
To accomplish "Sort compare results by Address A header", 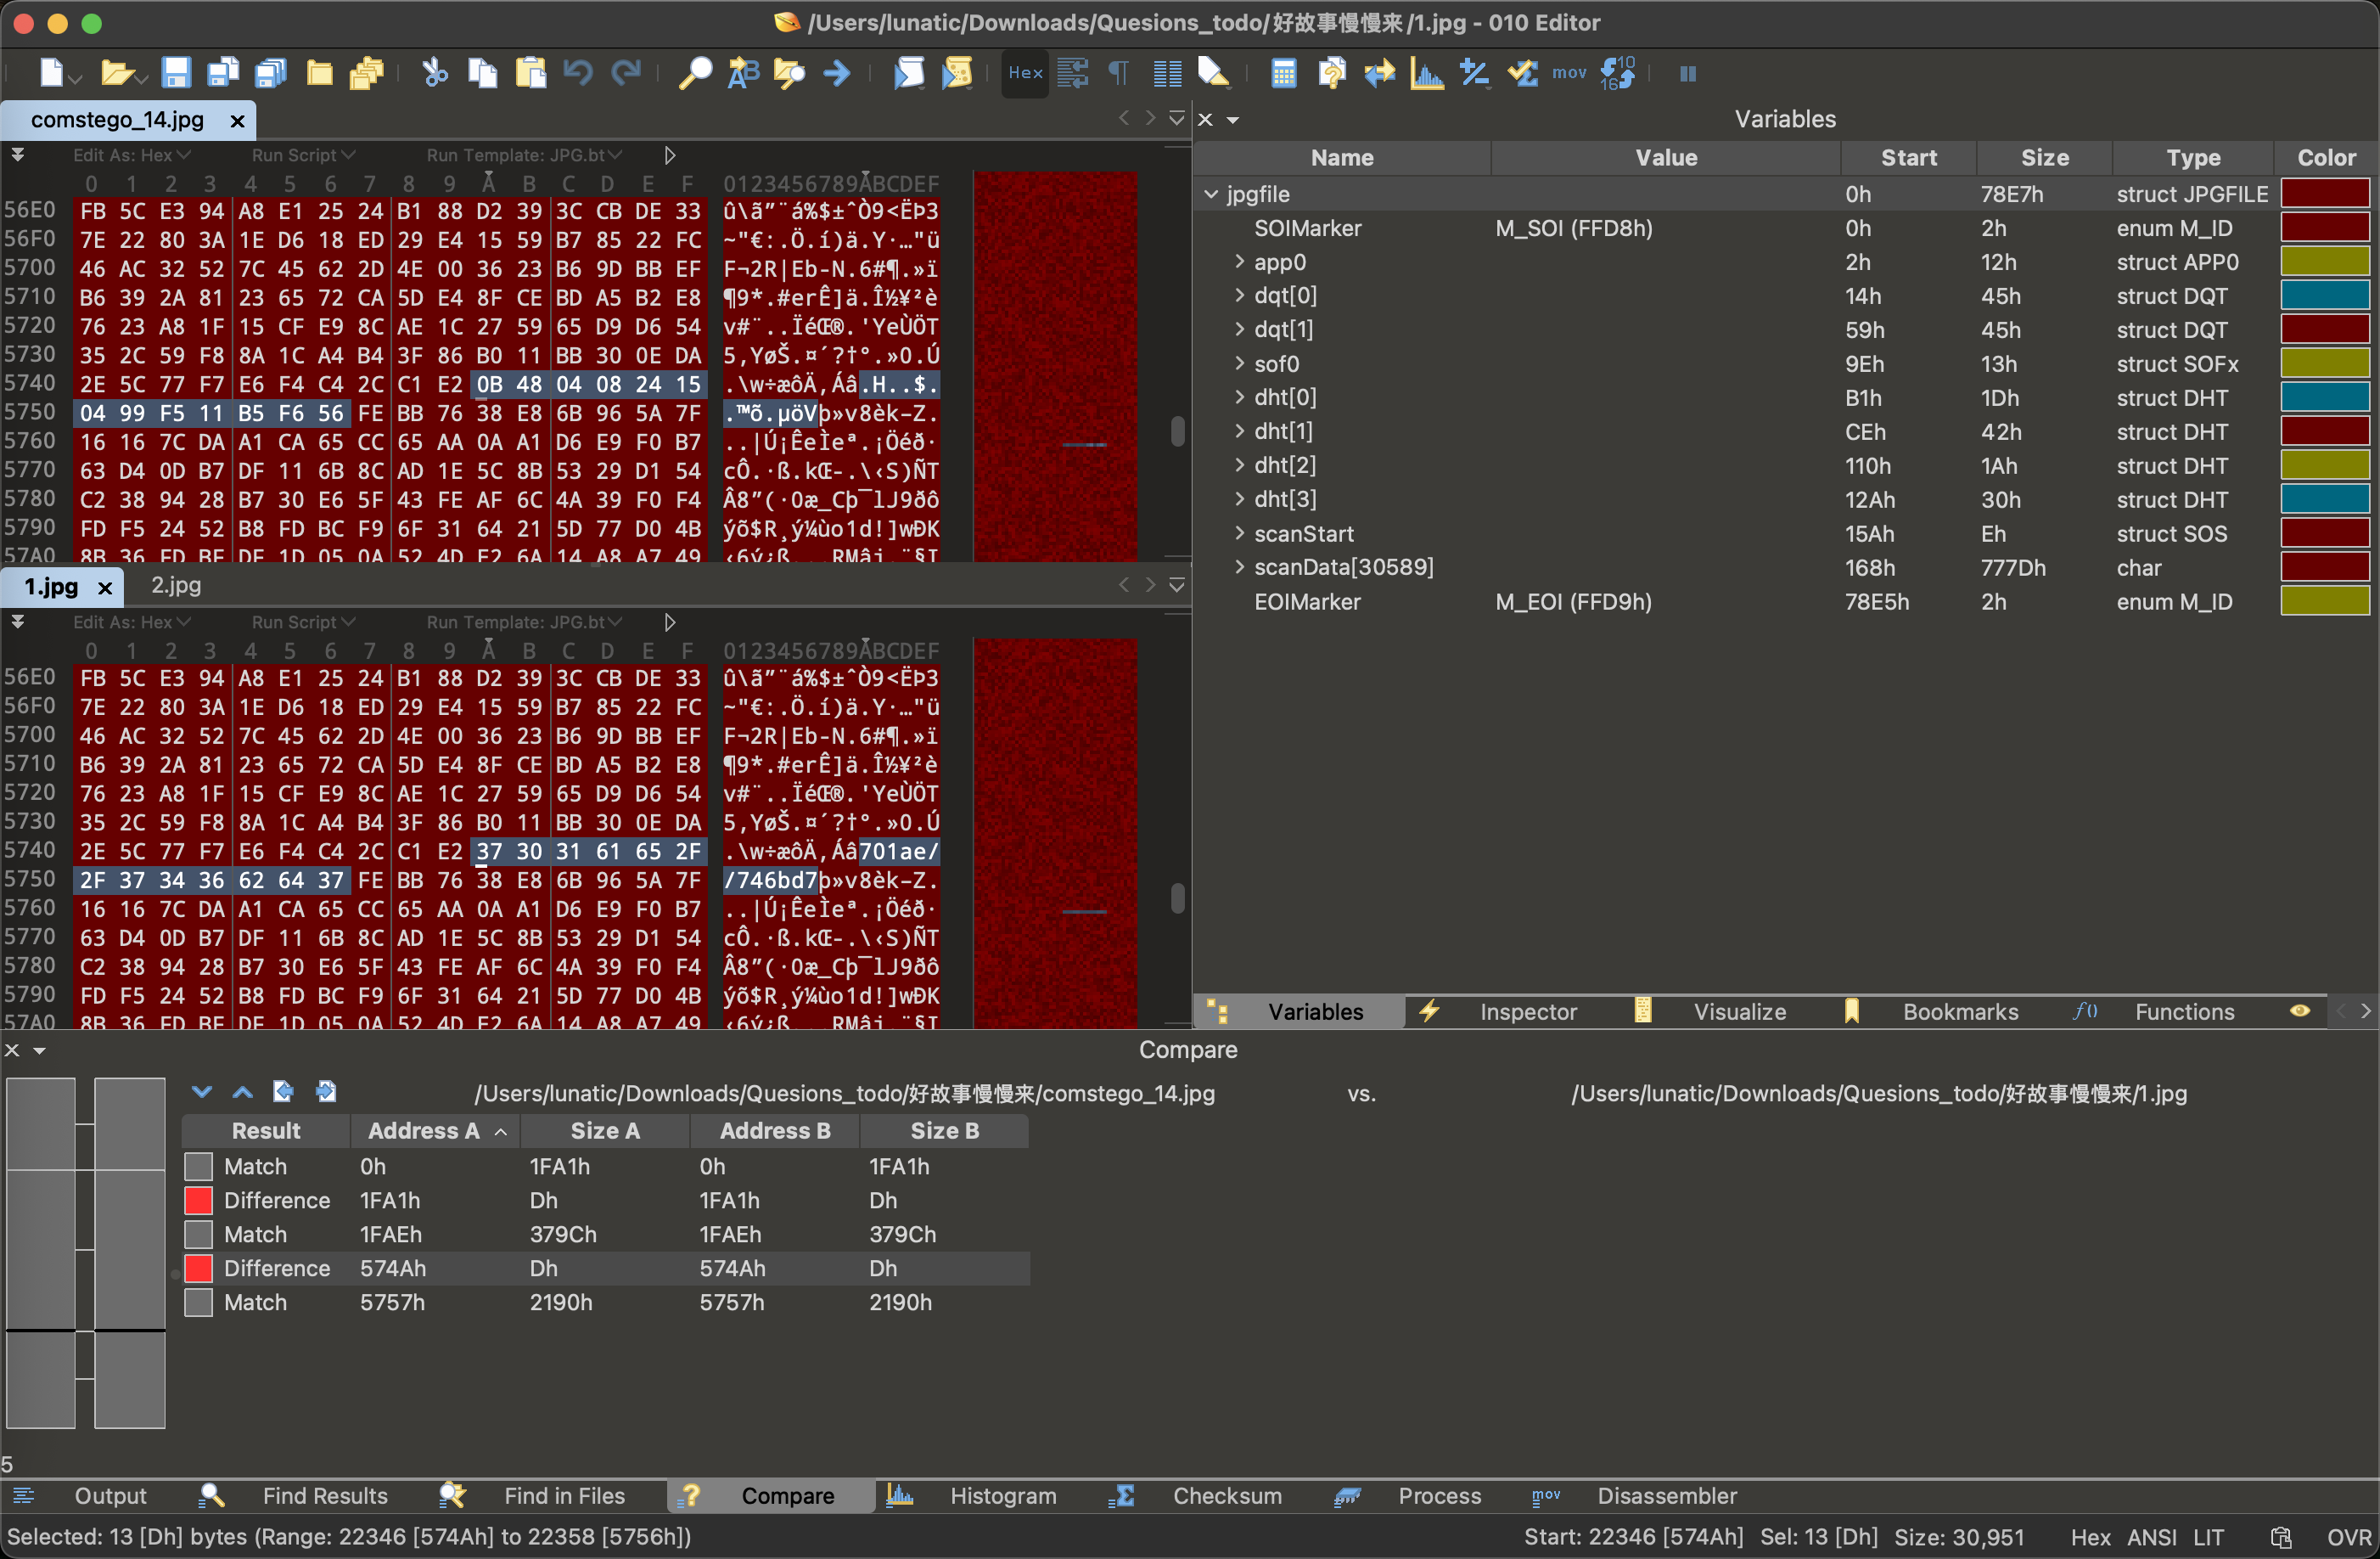I will click(424, 1131).
